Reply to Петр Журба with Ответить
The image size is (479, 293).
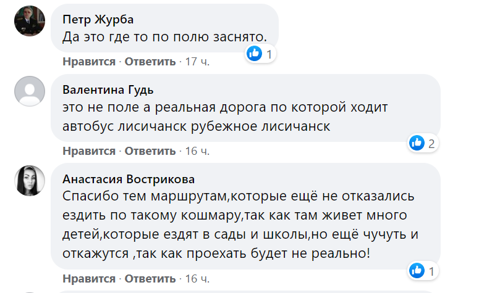pyautogui.click(x=151, y=62)
